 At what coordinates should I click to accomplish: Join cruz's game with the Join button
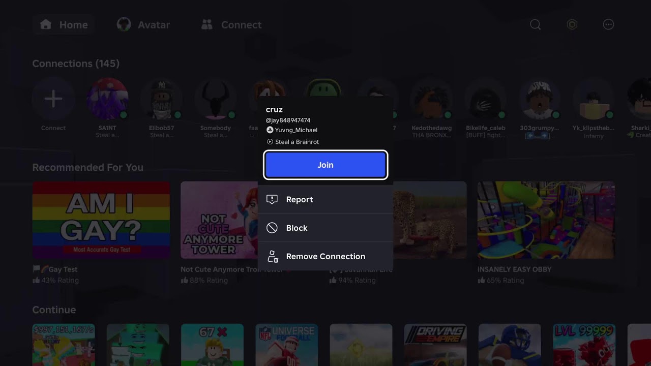click(x=325, y=165)
